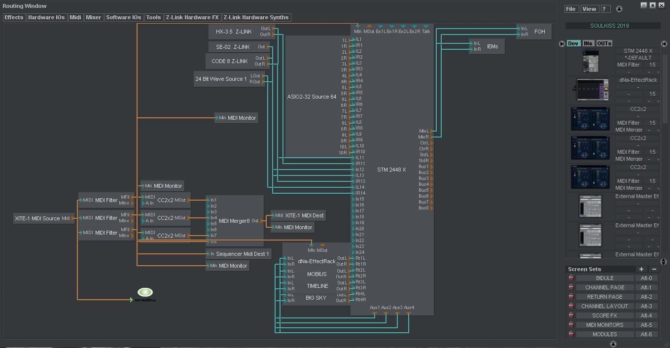Collapse the Screen Sets panel with the bottom arrow

613,344
